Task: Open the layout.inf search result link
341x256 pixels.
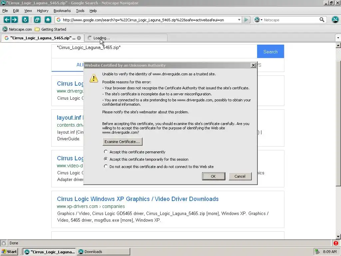Action: (x=69, y=118)
